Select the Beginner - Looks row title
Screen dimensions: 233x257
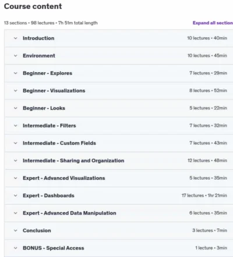pyautogui.click(x=44, y=108)
